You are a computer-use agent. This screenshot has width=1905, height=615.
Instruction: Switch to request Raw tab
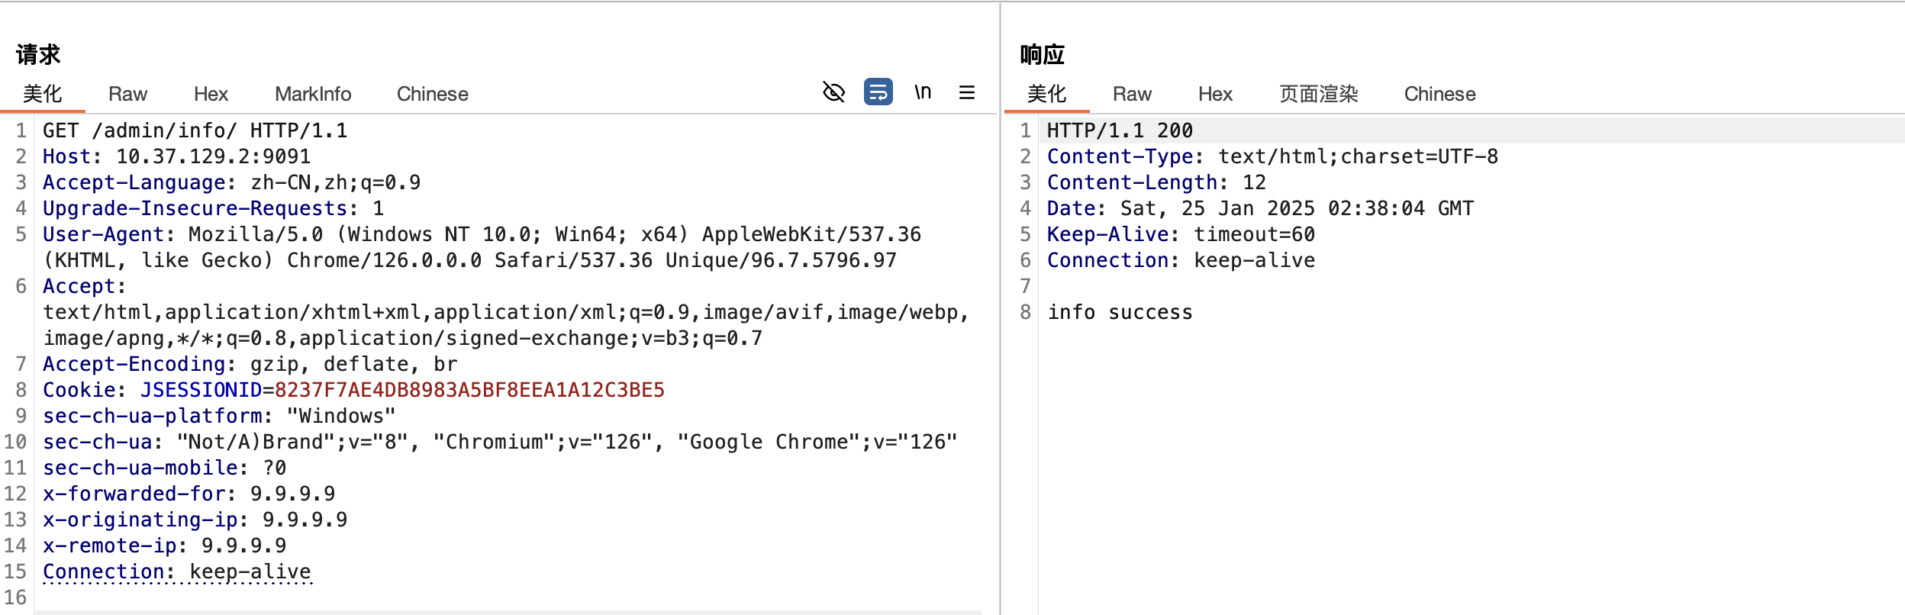click(127, 94)
